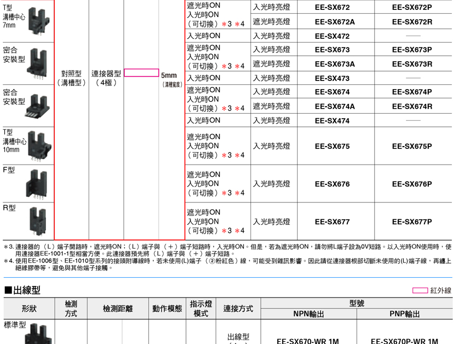This screenshot has width=454, height=344.
Task: Select model number EE-SX674A
Action: pyautogui.click(x=335, y=106)
